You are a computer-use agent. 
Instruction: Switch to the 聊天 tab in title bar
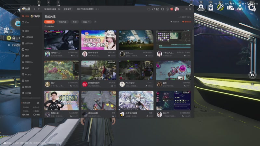[68, 9]
